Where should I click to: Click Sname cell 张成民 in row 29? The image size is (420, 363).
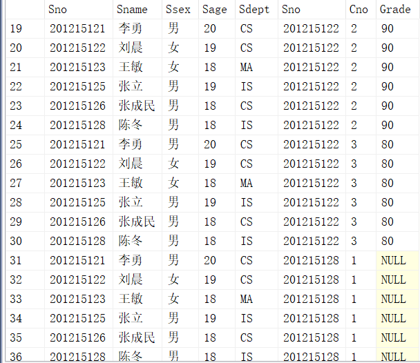137,222
